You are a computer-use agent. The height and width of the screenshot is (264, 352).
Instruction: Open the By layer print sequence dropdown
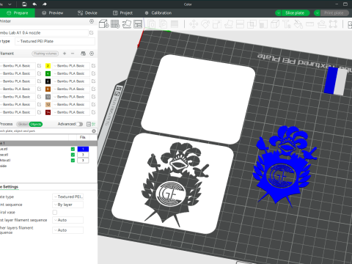[x=68, y=205]
